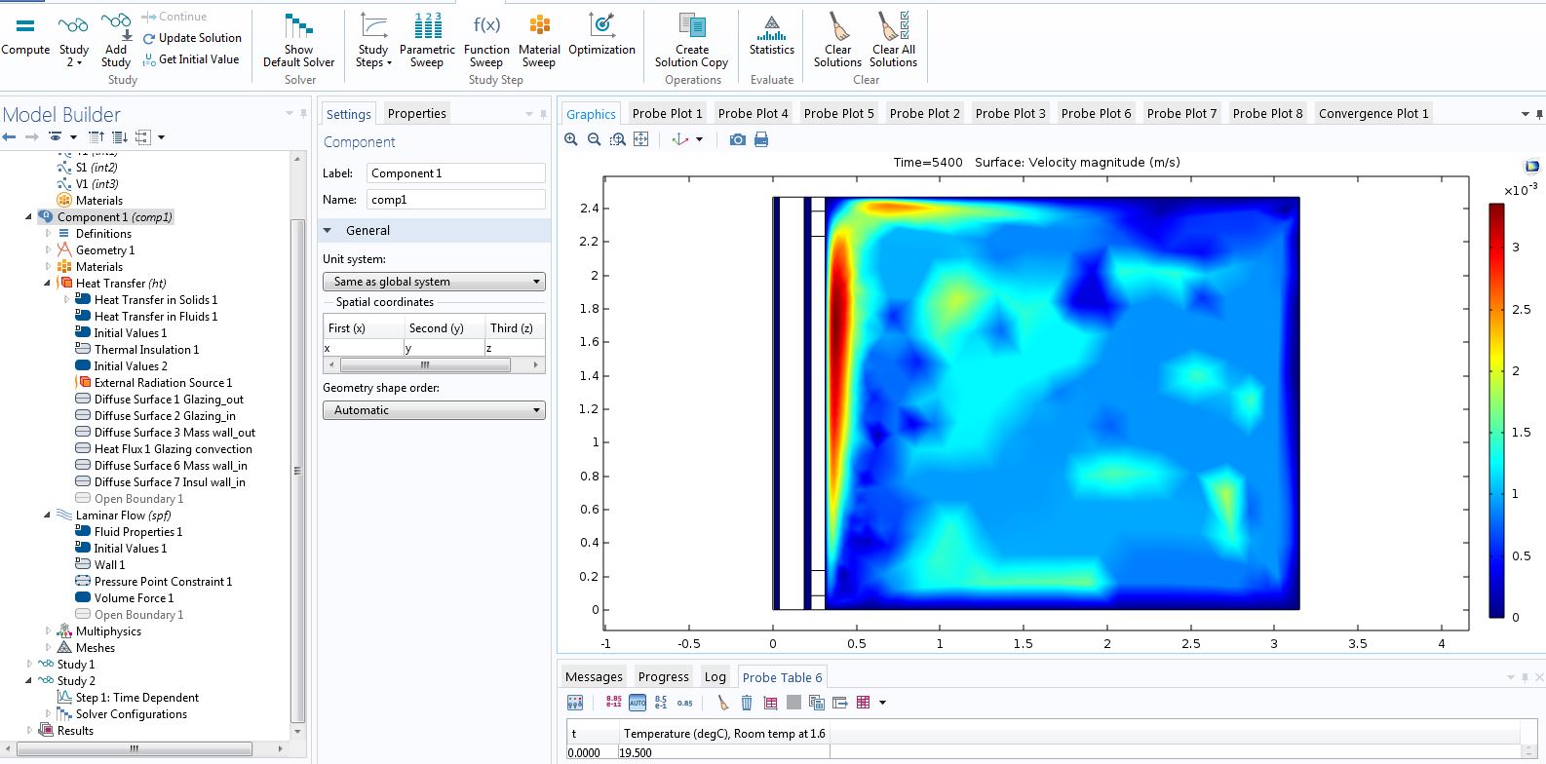
Task: Click Create Solution Copy icon
Action: pyautogui.click(x=692, y=27)
